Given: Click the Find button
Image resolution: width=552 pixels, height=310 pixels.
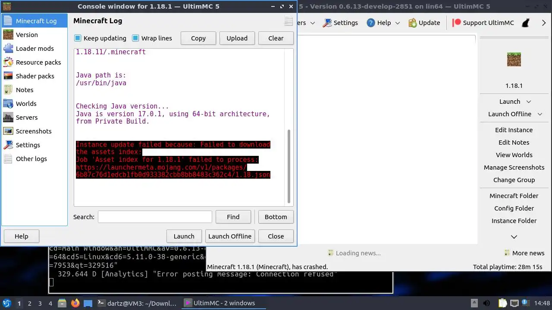Looking at the screenshot, I should [x=233, y=217].
